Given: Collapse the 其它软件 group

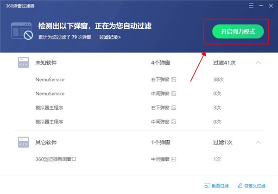Looking at the screenshot, I should [x=258, y=142].
